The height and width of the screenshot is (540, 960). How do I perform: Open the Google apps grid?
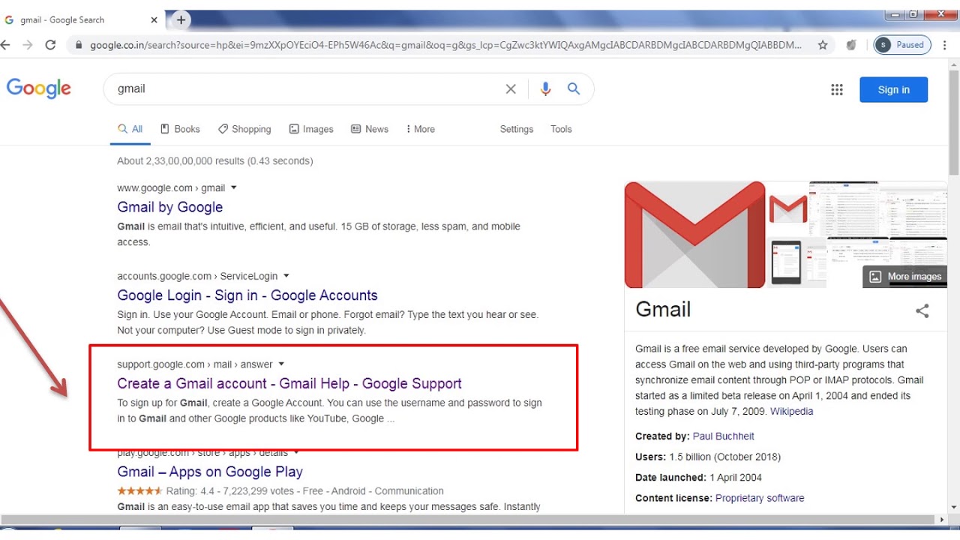[x=837, y=90]
